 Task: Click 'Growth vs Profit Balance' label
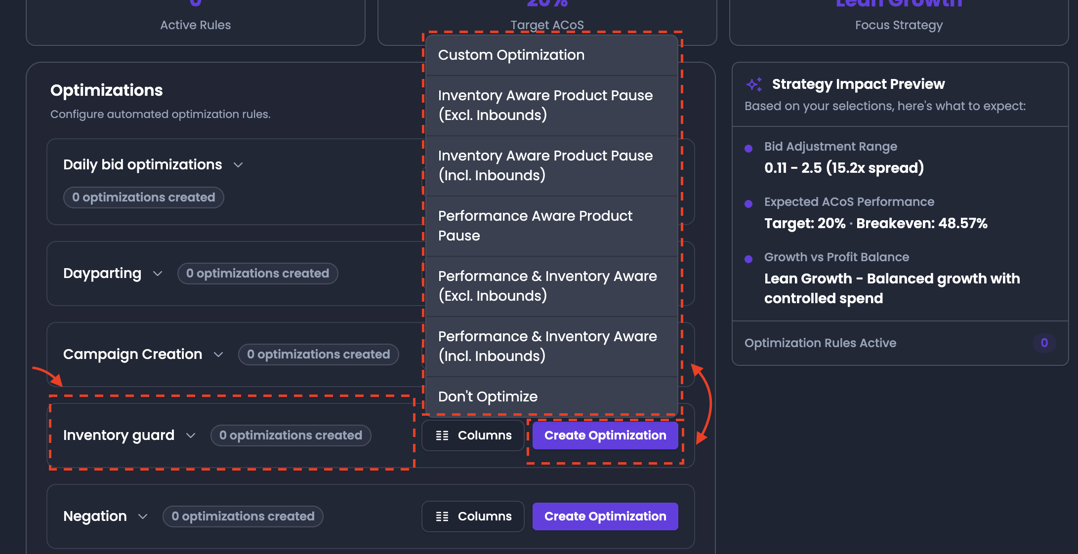tap(836, 257)
